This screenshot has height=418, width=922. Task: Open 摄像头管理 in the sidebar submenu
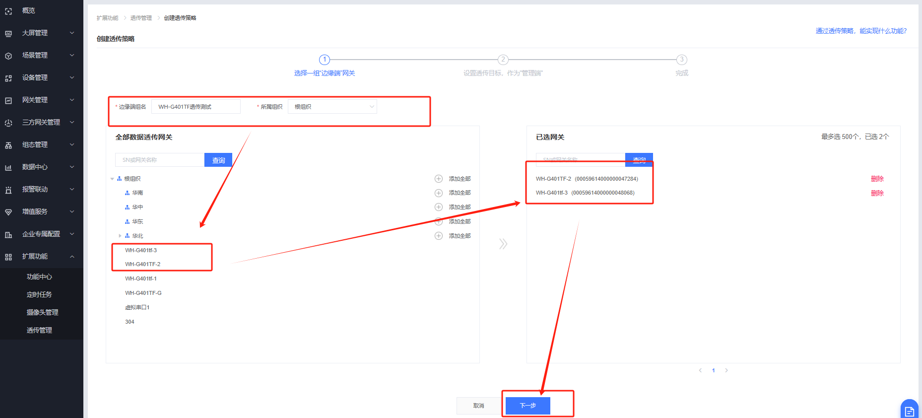(x=43, y=312)
